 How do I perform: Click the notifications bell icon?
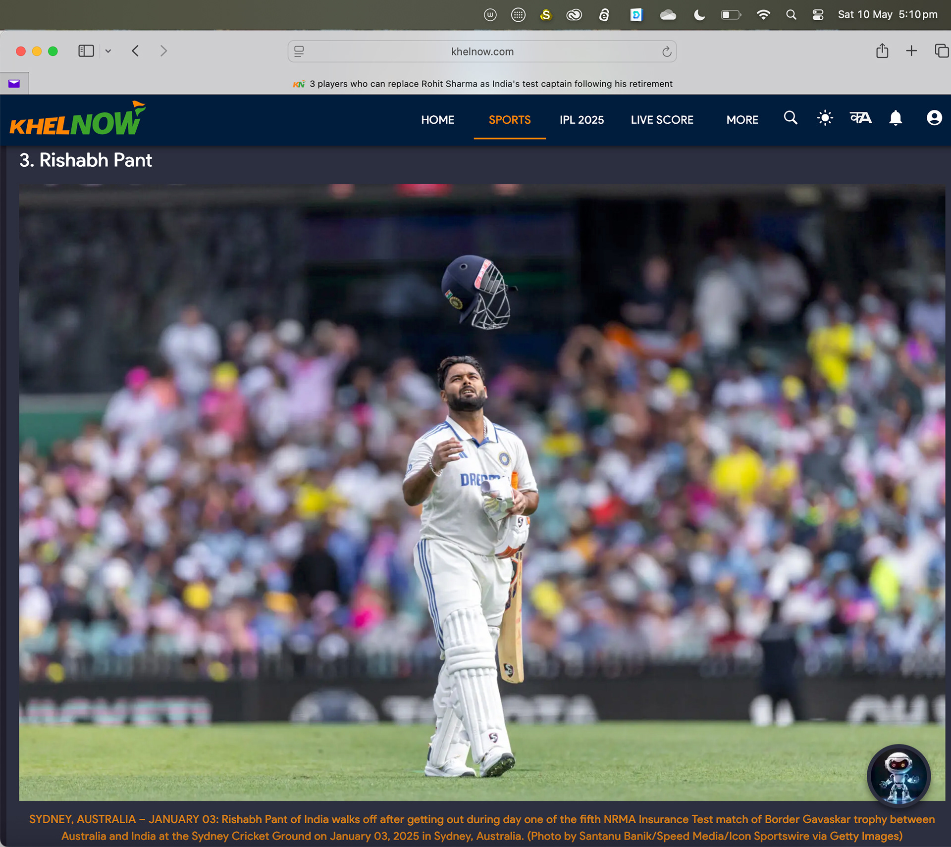(x=896, y=118)
